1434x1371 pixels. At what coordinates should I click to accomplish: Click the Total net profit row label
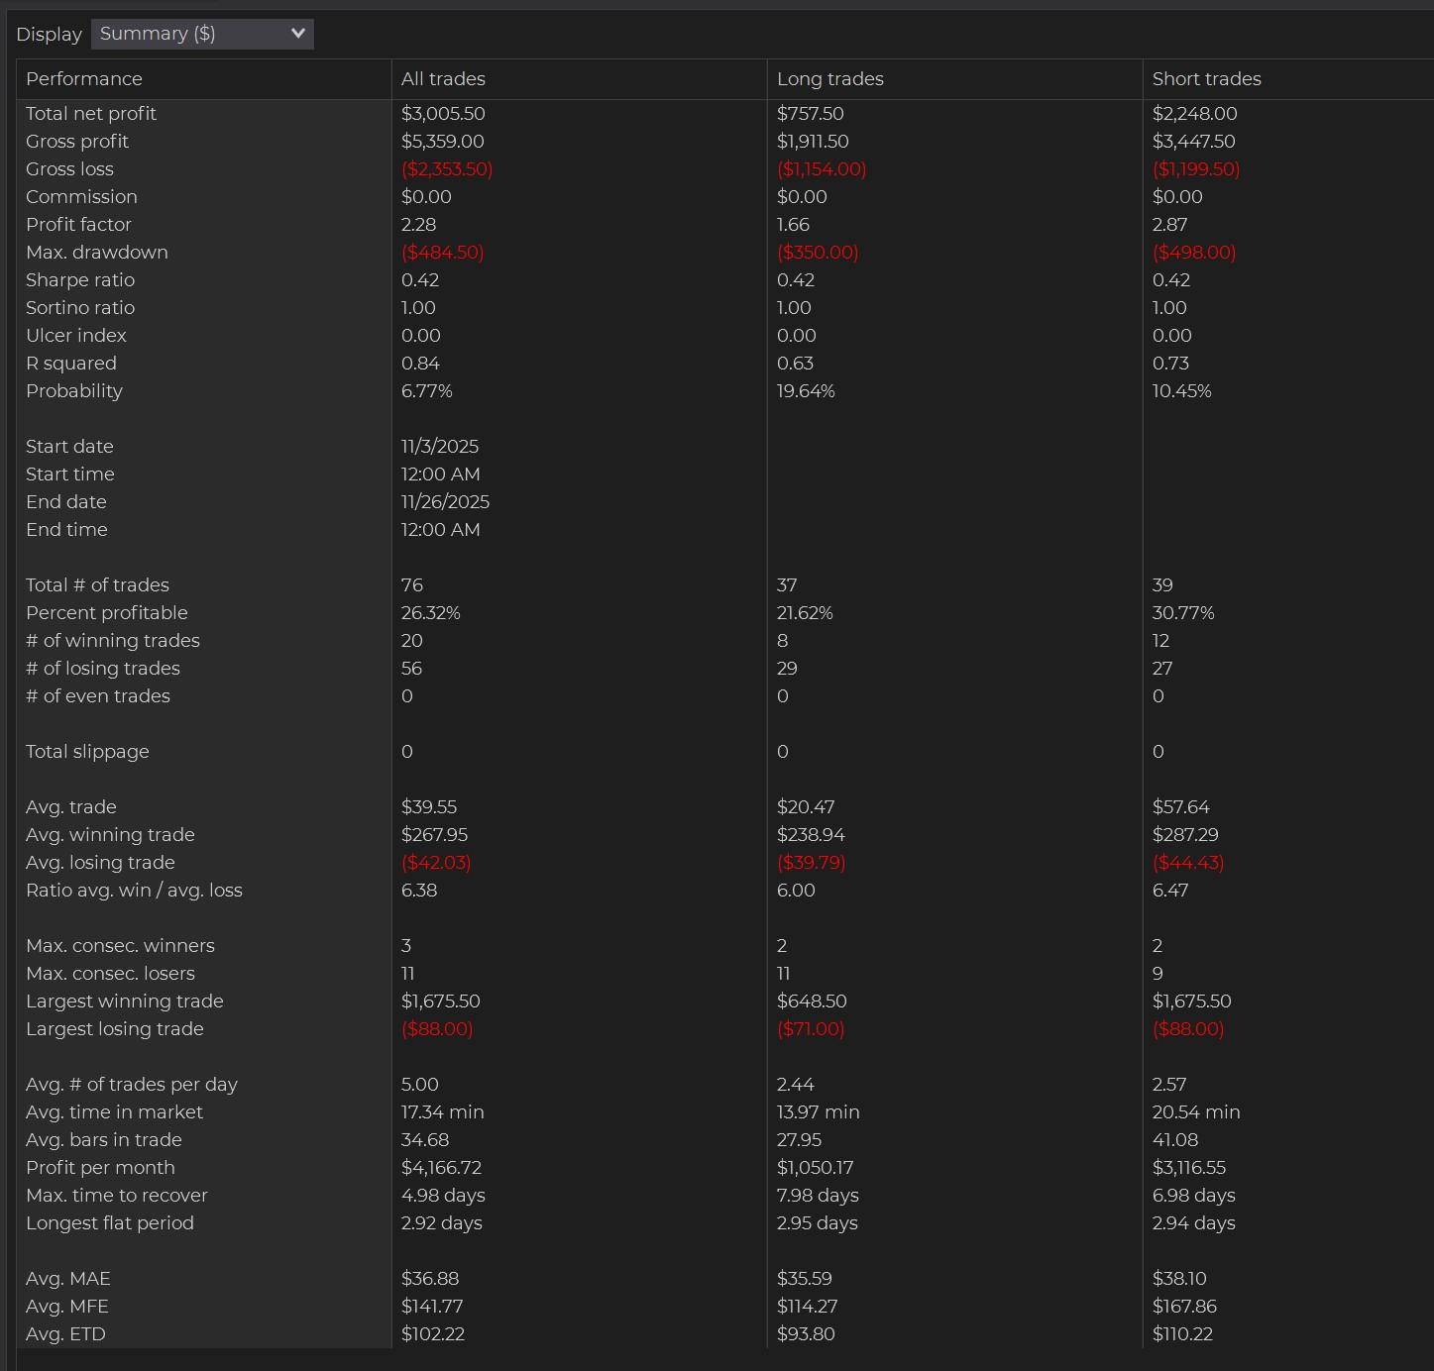[x=91, y=114]
